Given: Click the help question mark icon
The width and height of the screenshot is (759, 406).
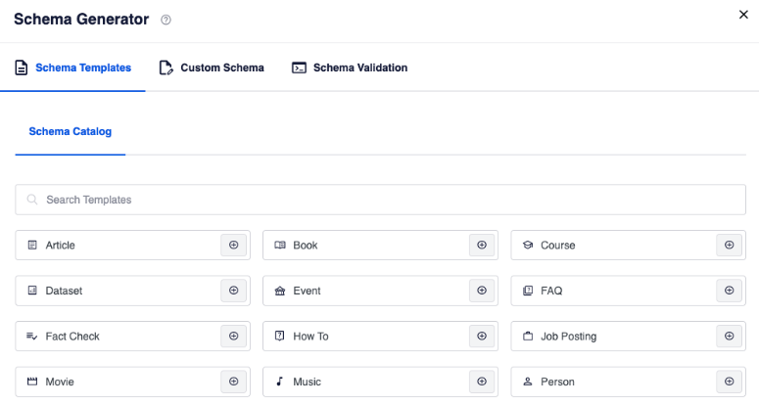Looking at the screenshot, I should (x=166, y=20).
